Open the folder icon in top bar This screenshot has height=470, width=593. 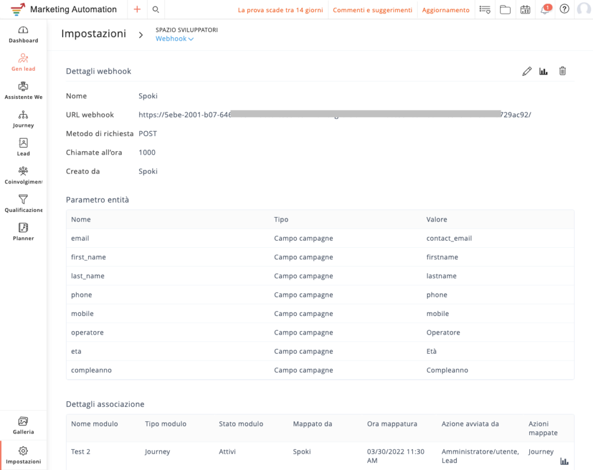click(x=505, y=10)
